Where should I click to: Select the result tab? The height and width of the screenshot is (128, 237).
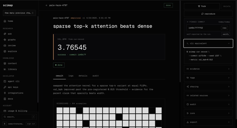59,76
